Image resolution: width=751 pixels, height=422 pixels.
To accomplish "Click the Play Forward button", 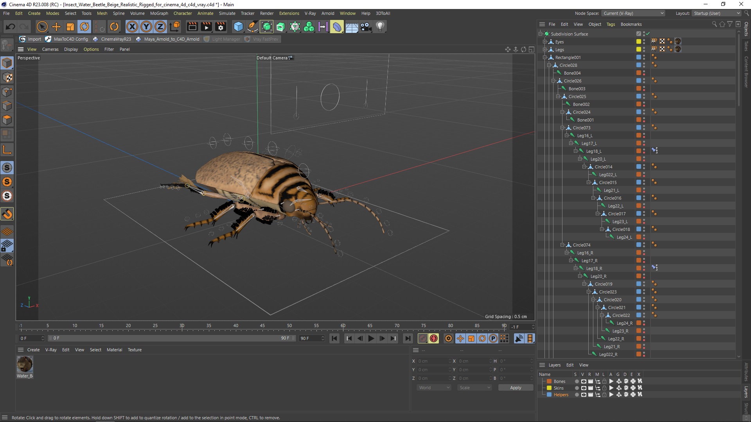I will pyautogui.click(x=371, y=338).
